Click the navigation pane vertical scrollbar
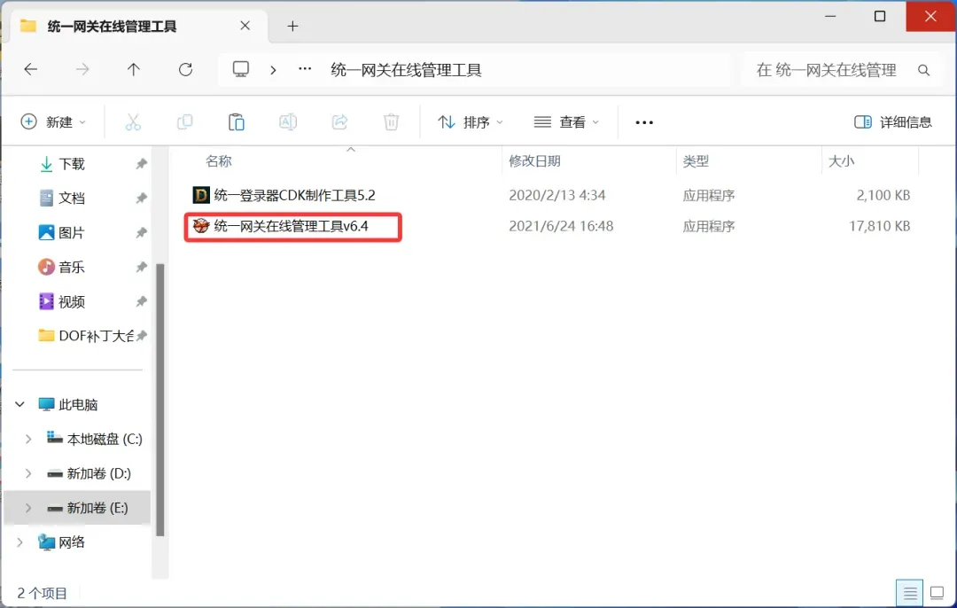This screenshot has width=957, height=608. pos(160,399)
